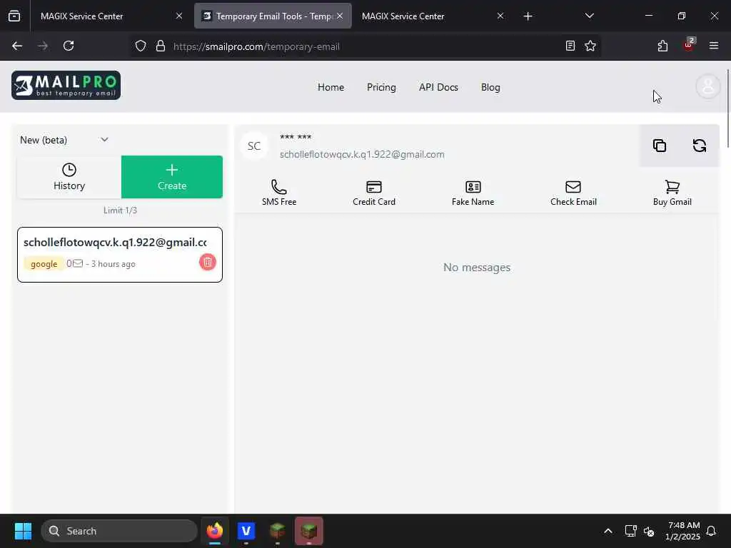Screen dimensions: 731x548
Task: Select the scholleflotowqcv.k.q1.922 email card
Action: pyautogui.click(x=120, y=255)
